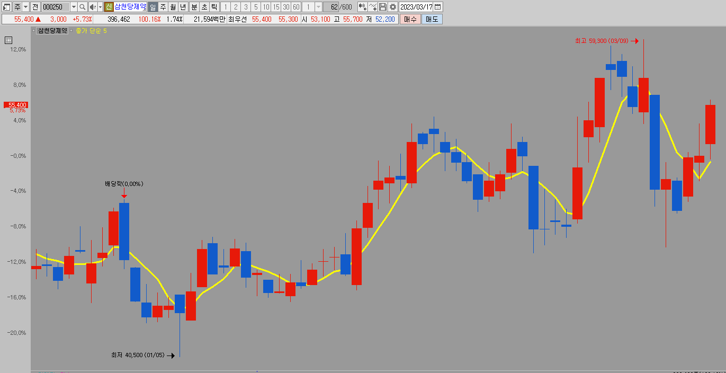Open the dropdown arrow beside '주'
Screen dimensions: 726x373
tap(25, 7)
